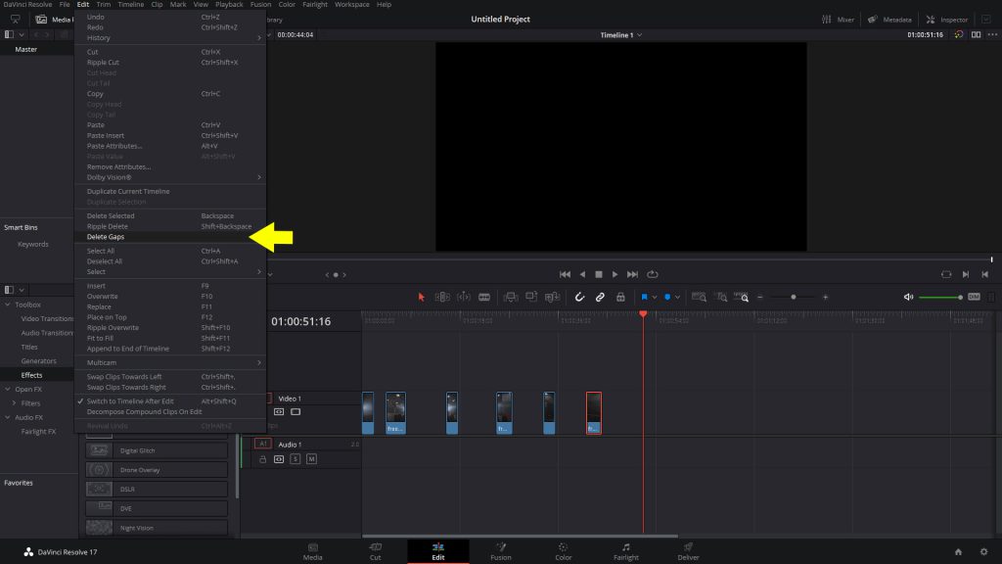
Task: Solo the Audio 1 track
Action: click(x=296, y=459)
